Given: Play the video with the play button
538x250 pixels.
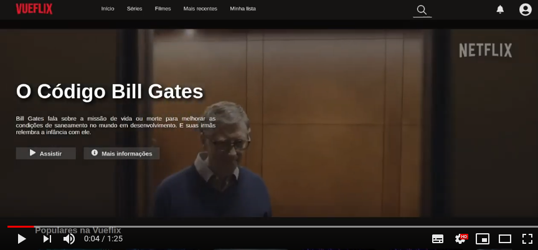Looking at the screenshot, I should point(22,239).
